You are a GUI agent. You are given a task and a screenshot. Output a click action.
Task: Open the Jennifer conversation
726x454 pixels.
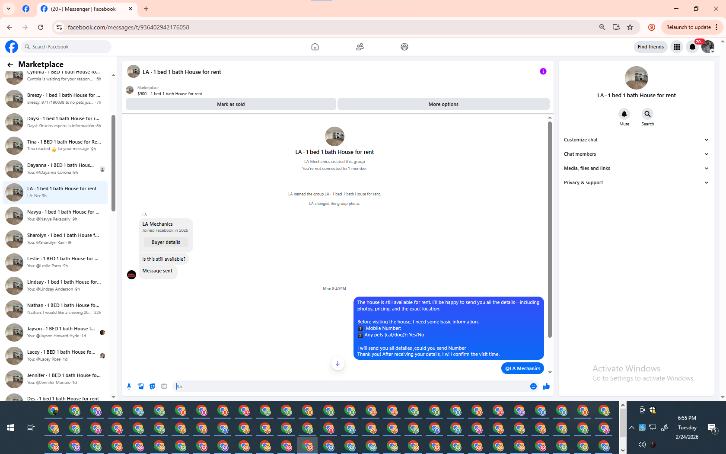55,379
